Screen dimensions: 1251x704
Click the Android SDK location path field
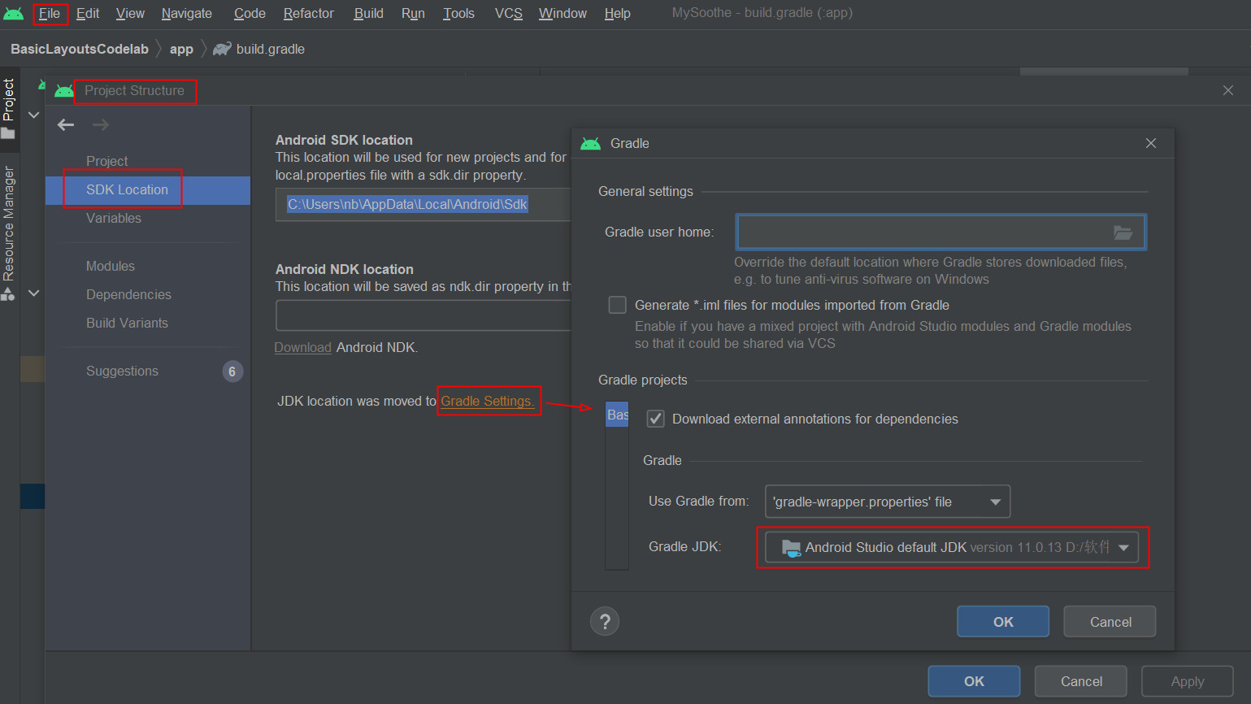pyautogui.click(x=423, y=205)
